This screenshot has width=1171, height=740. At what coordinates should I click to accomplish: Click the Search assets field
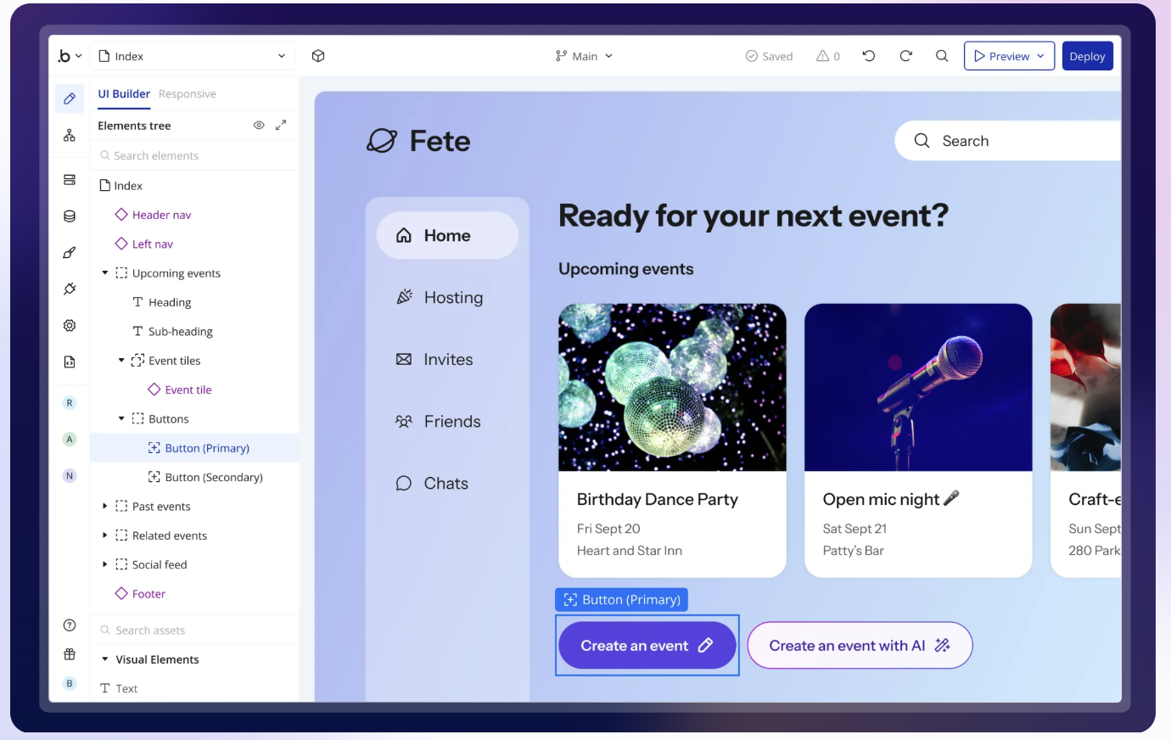[x=195, y=630]
